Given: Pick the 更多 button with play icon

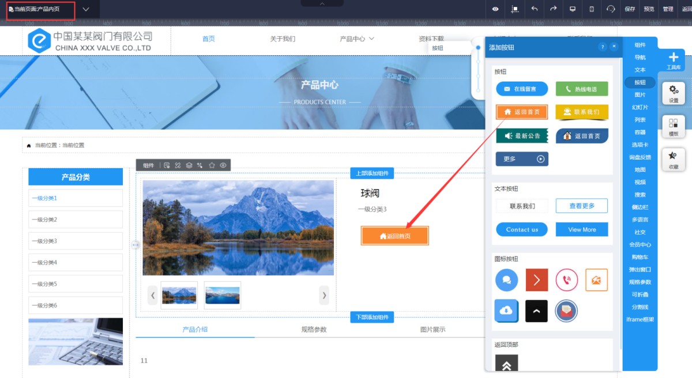Looking at the screenshot, I should 522,159.
